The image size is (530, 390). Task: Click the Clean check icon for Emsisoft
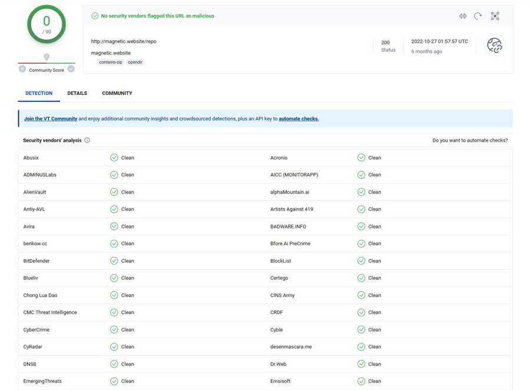tap(362, 381)
